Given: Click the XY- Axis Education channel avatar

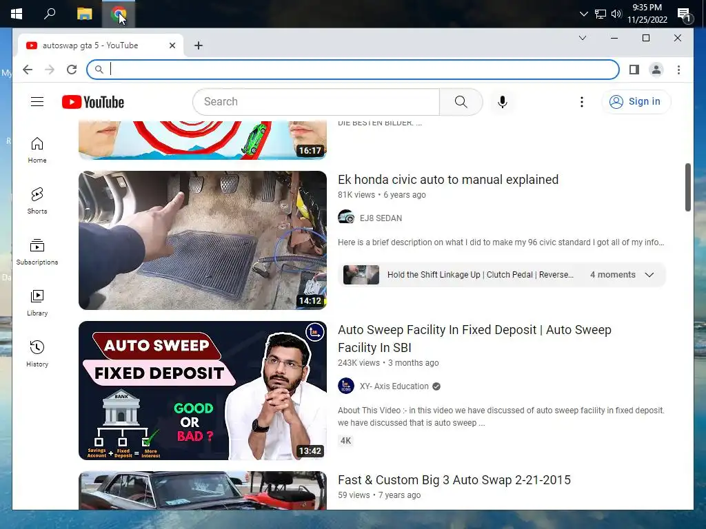Looking at the screenshot, I should pos(346,386).
